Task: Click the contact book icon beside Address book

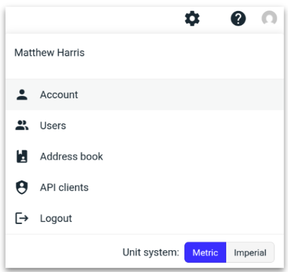Action: [22, 157]
